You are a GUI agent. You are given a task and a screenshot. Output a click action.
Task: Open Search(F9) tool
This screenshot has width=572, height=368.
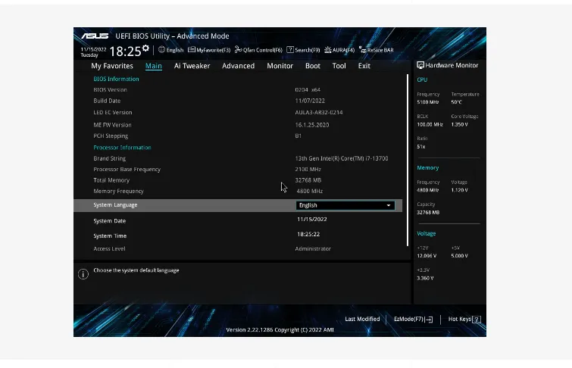pos(303,50)
